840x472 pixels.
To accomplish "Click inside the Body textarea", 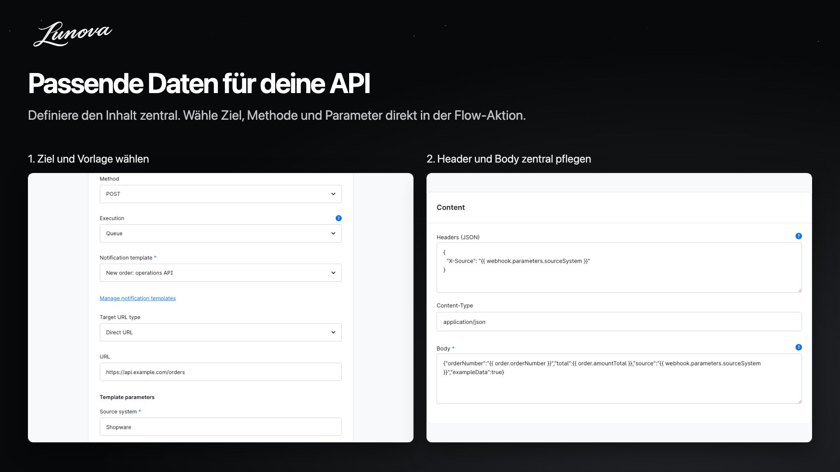I will pos(619,378).
